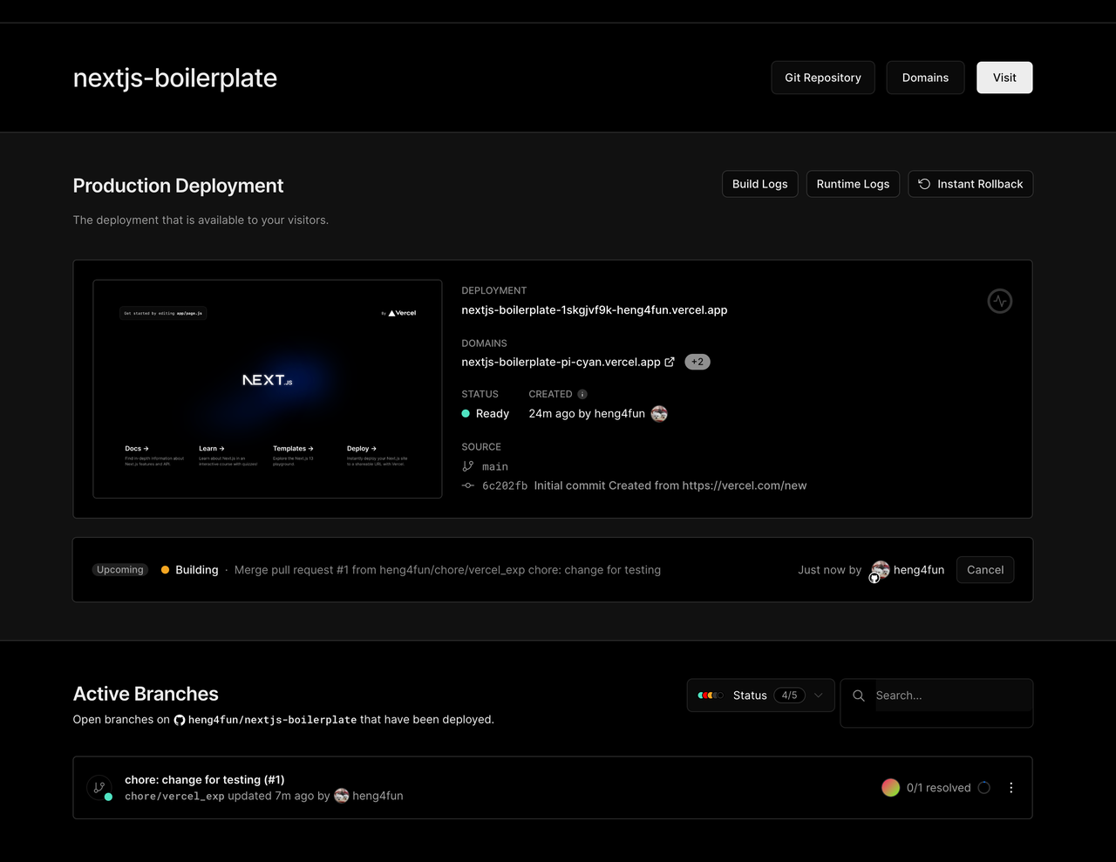
Task: Click the green Ready status dot
Action: (466, 414)
